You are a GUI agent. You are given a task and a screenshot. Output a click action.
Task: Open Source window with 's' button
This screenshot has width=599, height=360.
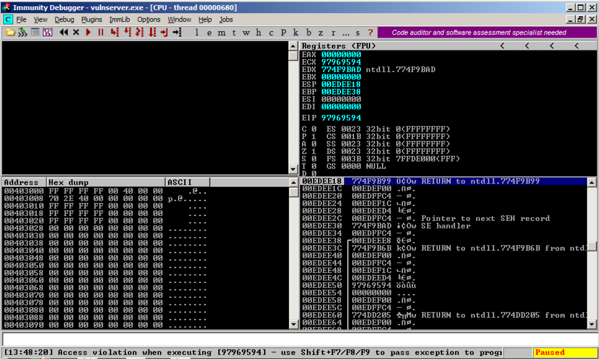point(358,32)
